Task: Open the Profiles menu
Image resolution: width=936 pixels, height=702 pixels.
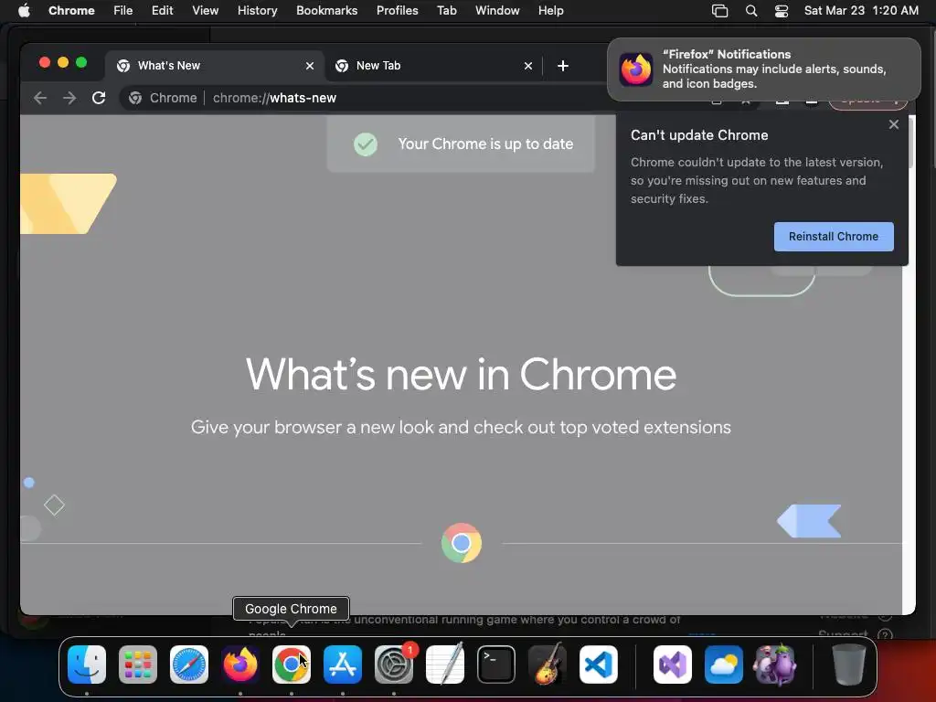Action: 397,11
